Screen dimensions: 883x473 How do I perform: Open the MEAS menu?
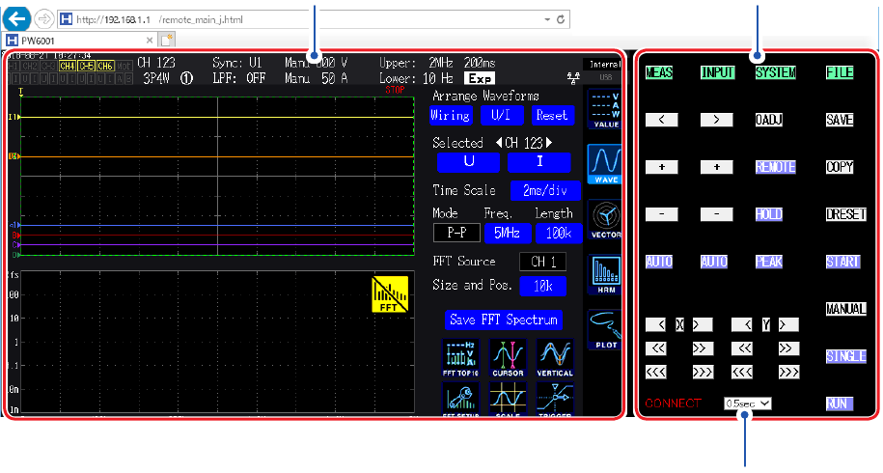click(x=660, y=72)
